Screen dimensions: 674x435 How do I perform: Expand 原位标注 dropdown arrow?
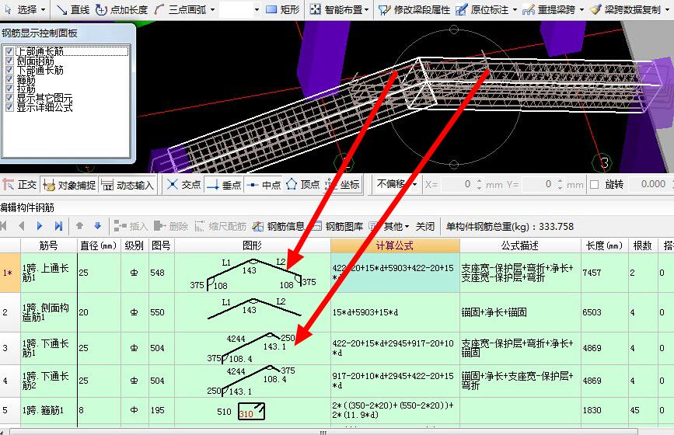tap(515, 9)
